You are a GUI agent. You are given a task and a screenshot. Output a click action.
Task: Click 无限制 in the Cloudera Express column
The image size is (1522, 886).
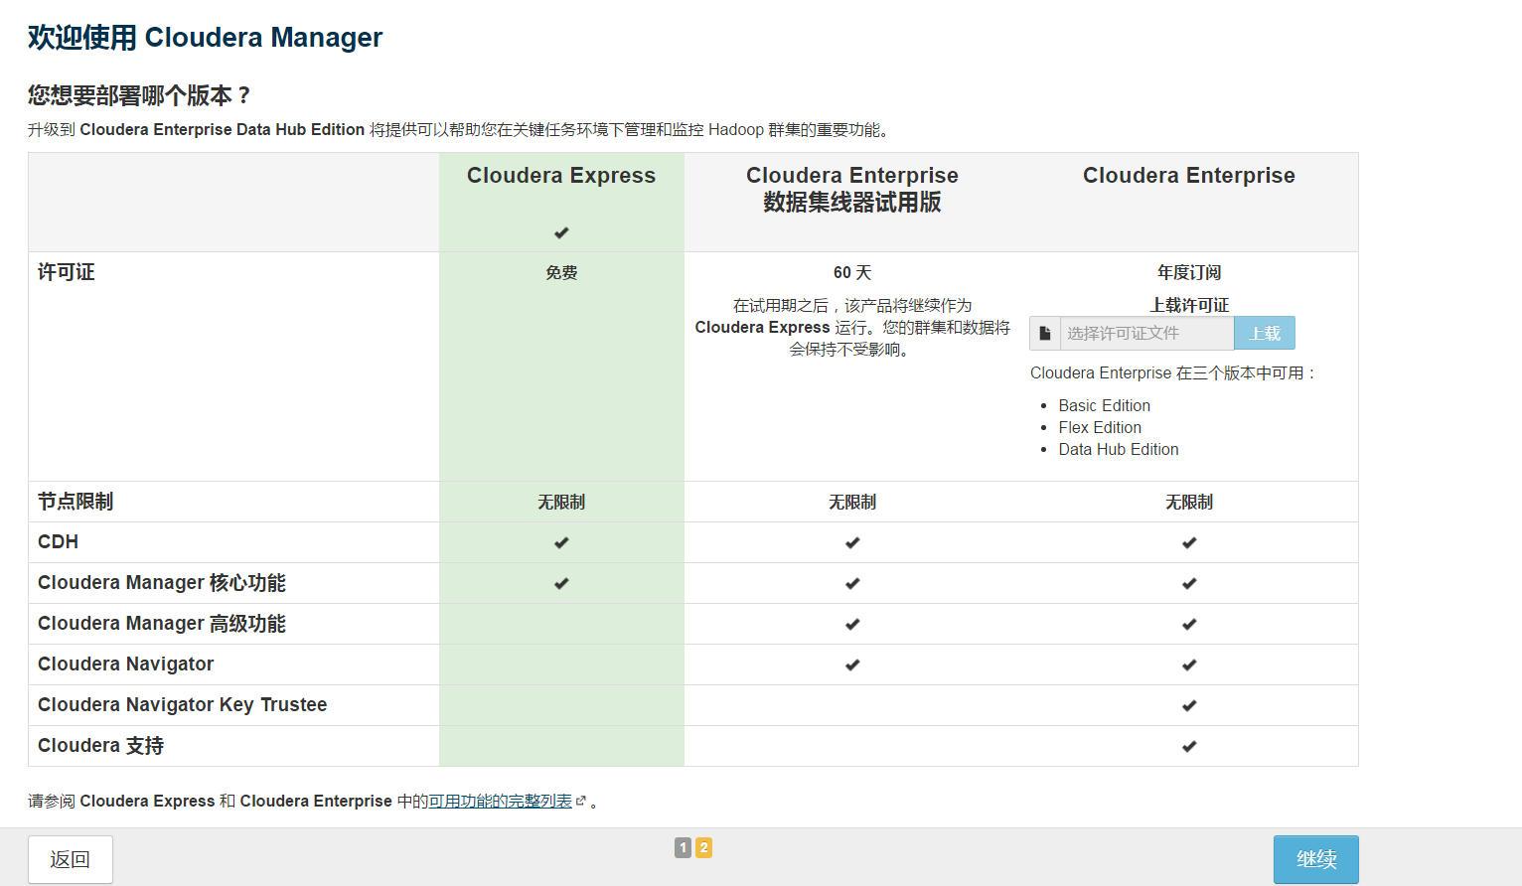(x=561, y=503)
